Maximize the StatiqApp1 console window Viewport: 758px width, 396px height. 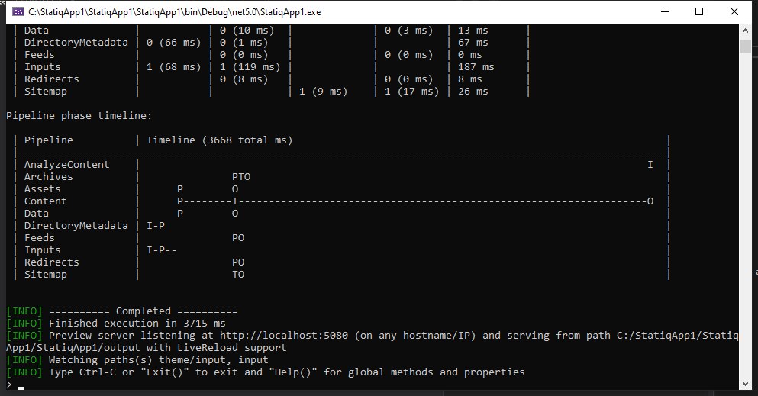coord(699,11)
